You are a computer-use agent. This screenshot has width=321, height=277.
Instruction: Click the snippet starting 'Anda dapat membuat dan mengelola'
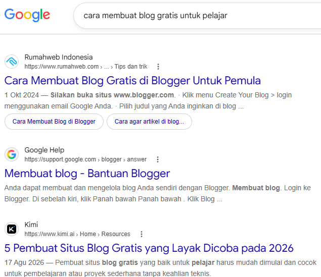click(158, 193)
